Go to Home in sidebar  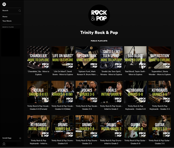click(x=5, y=17)
